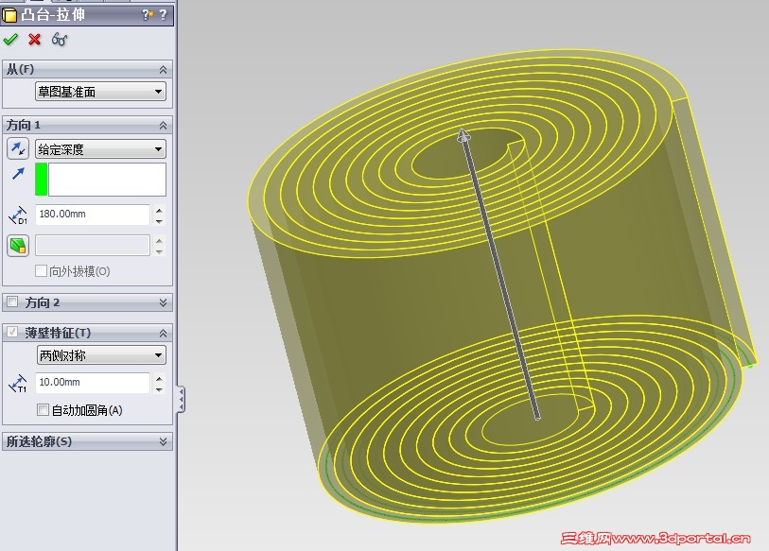
Task: Open the help question mark icon
Action: (164, 15)
